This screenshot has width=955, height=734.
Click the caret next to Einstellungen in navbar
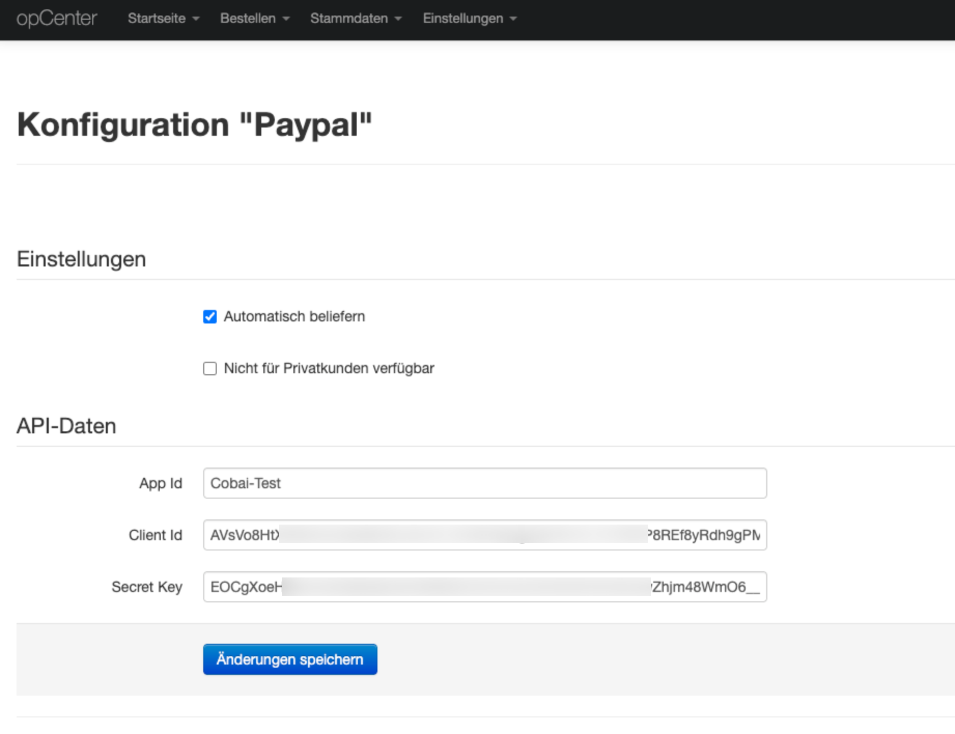[513, 19]
